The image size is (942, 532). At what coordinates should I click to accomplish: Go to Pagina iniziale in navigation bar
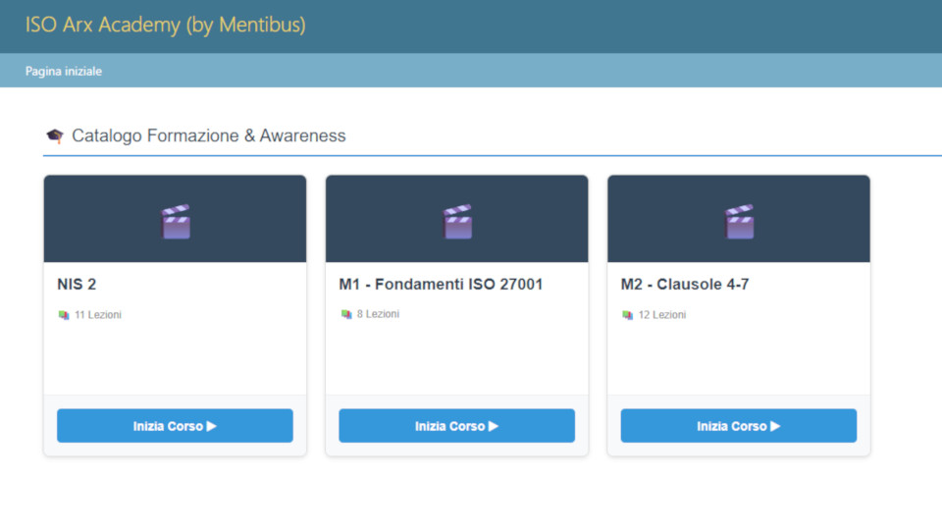tap(64, 72)
